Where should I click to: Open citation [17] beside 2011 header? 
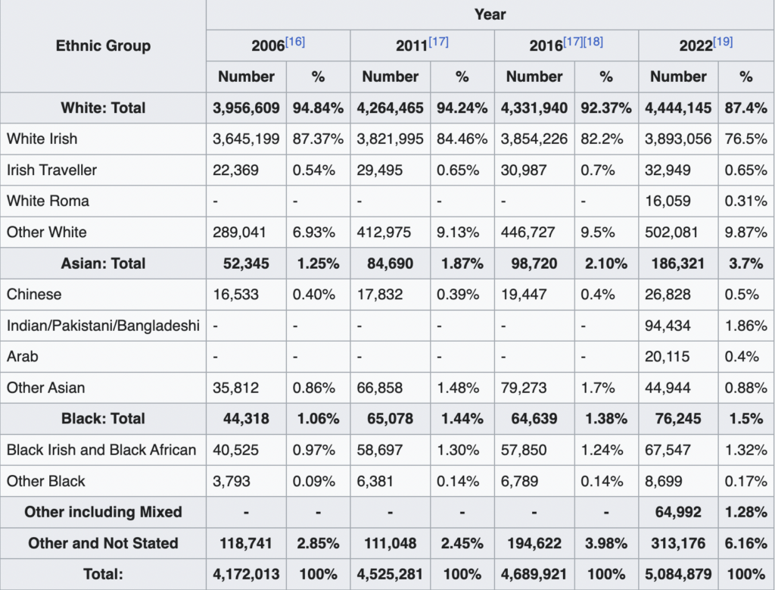(x=438, y=42)
